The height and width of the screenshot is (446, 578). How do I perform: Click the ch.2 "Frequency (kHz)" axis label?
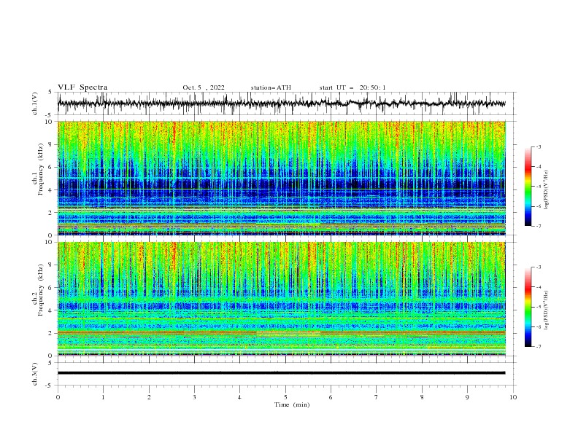(41, 290)
